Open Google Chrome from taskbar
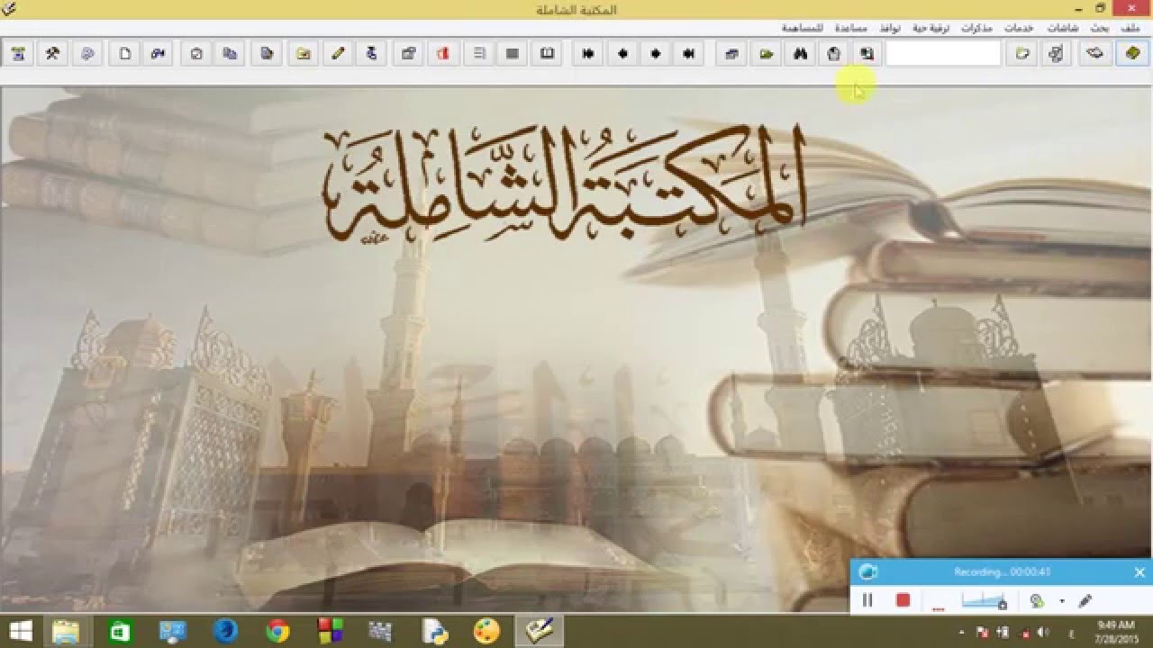 [277, 631]
